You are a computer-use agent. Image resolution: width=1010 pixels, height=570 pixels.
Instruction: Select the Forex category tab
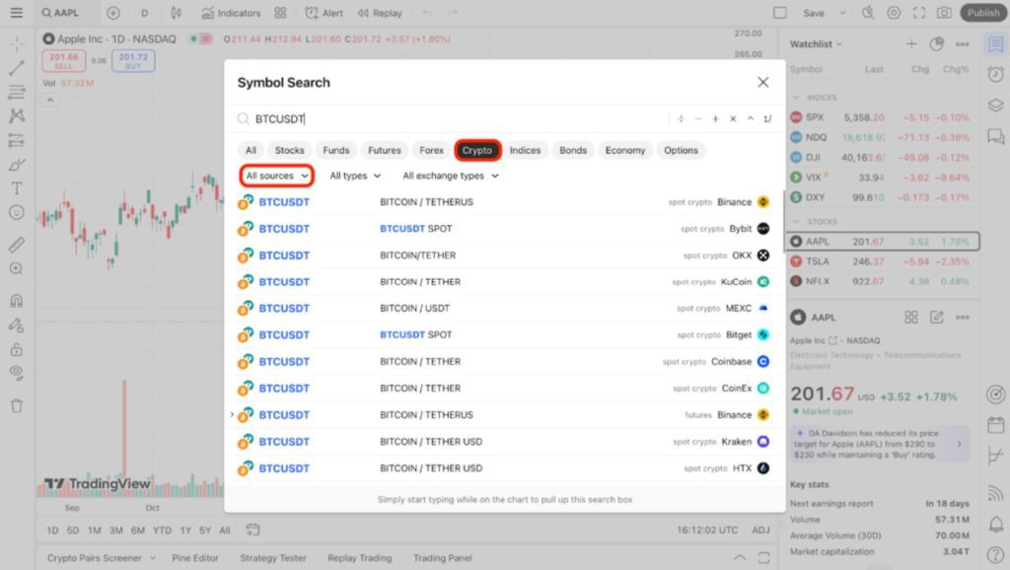coord(431,150)
